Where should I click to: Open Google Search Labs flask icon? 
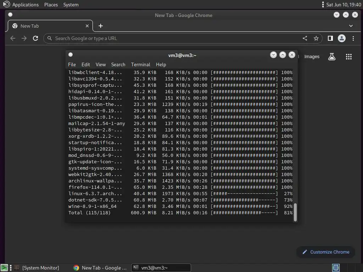tap(332, 56)
